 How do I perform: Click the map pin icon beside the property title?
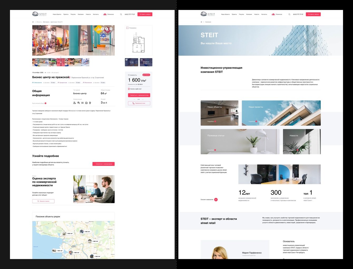pos(70,78)
